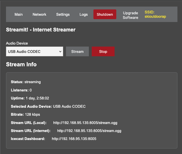Stop the stream with the Stop button

point(103,51)
